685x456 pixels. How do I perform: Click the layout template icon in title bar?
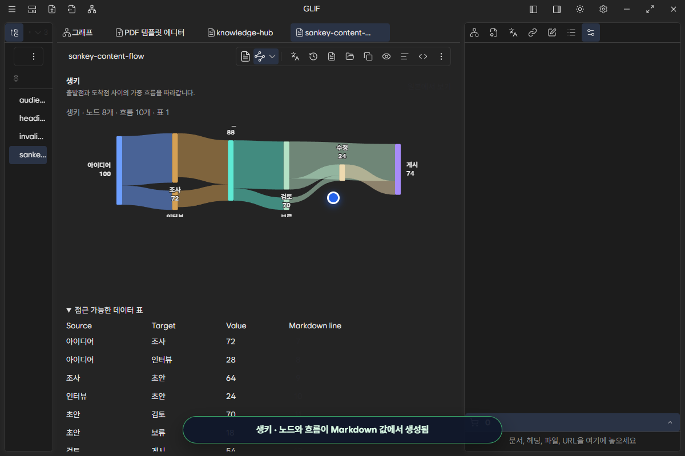pyautogui.click(x=32, y=9)
